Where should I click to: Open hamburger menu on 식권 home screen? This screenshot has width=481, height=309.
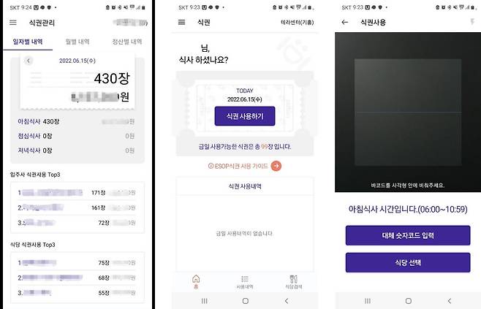[181, 22]
